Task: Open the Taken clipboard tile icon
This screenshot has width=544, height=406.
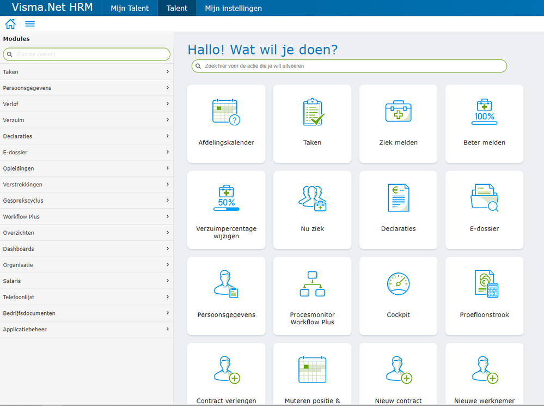Action: pyautogui.click(x=313, y=112)
